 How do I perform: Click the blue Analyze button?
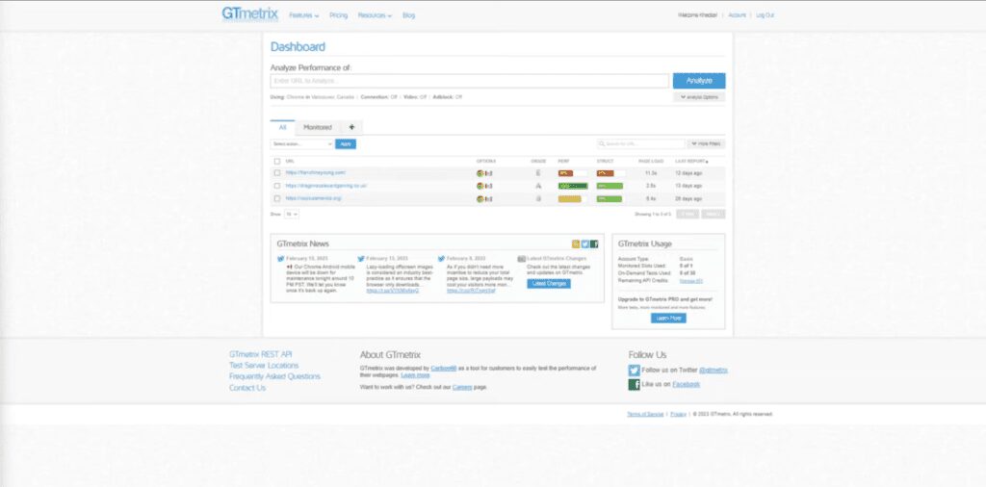click(699, 81)
